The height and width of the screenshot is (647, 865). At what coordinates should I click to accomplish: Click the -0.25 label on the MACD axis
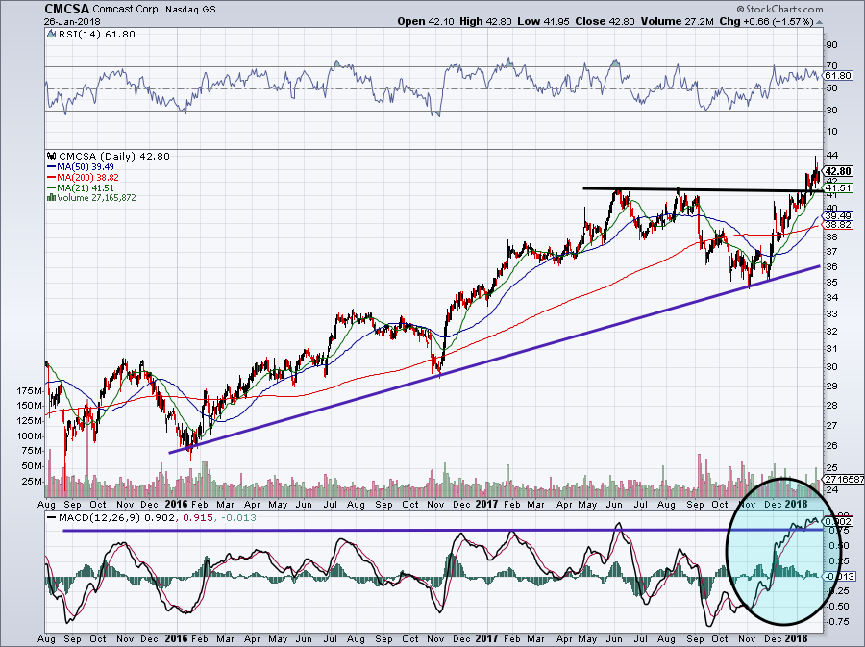837,590
